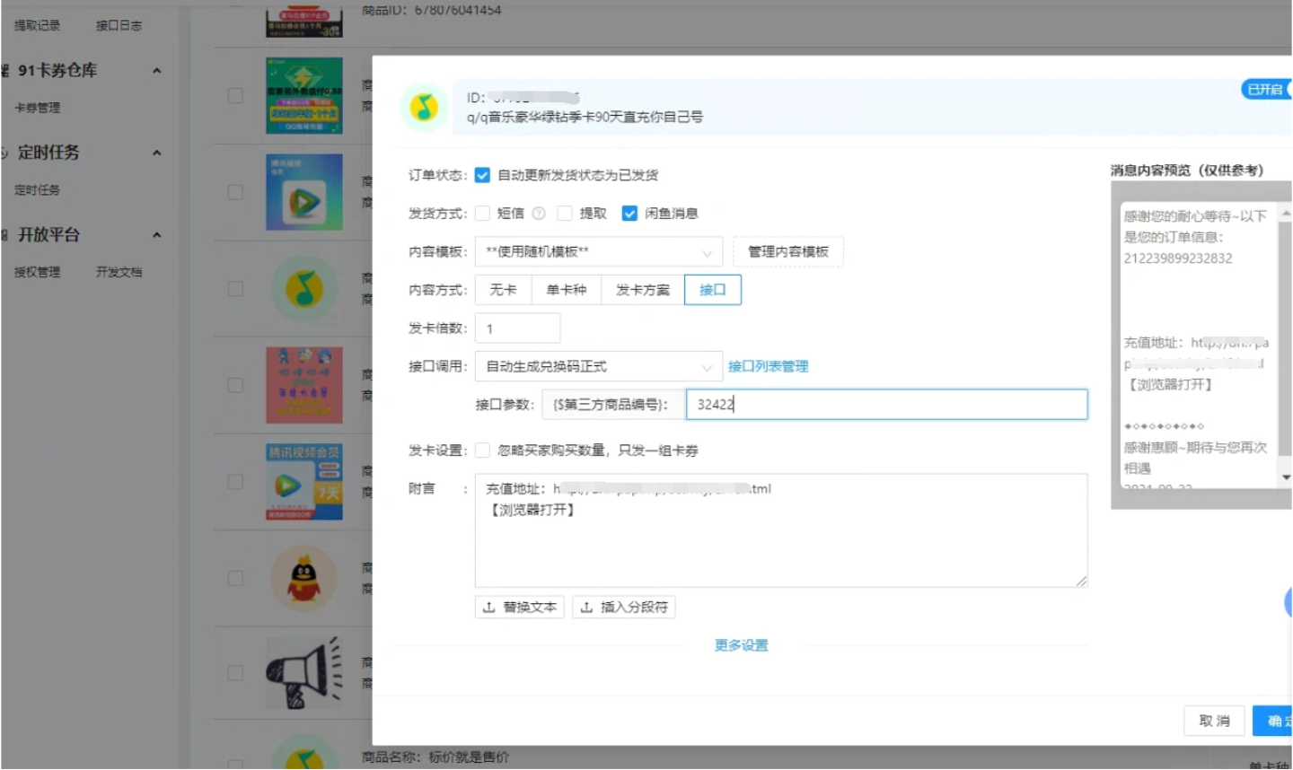1293x770 pixels.
Task: Open 提取记录 in sidebar
Action: [38, 26]
